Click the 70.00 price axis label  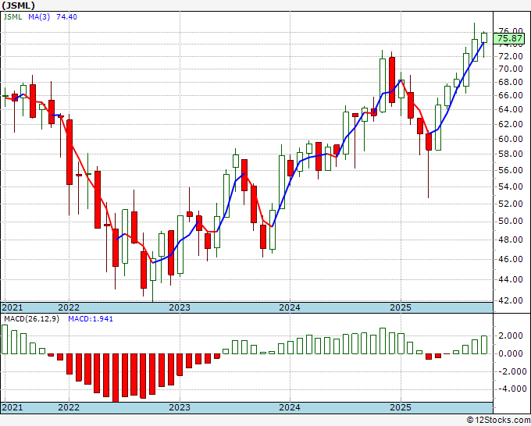(x=512, y=69)
